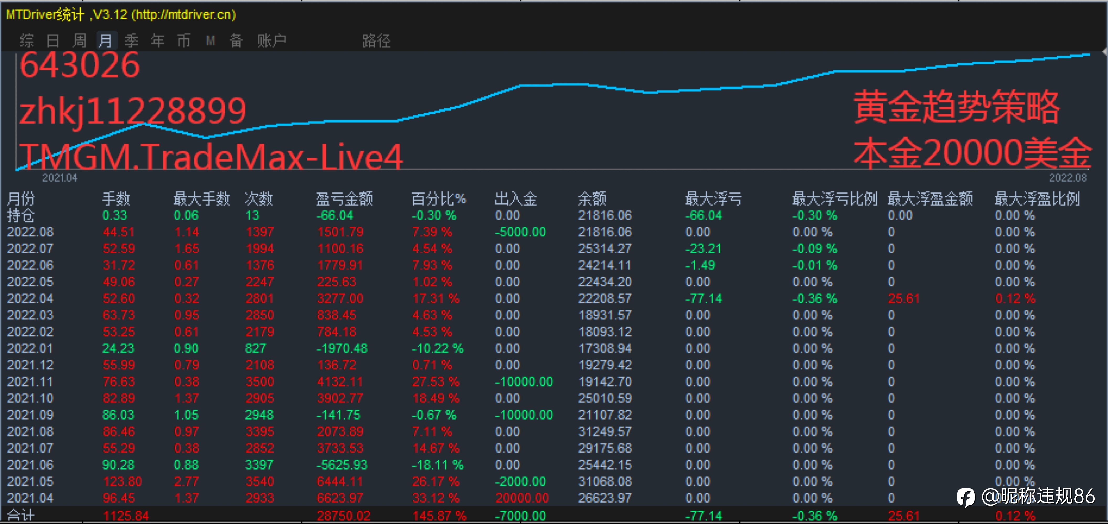Click the 最大浮盈比例 column header
Screen dimensions: 1108x524
[x=1037, y=199]
